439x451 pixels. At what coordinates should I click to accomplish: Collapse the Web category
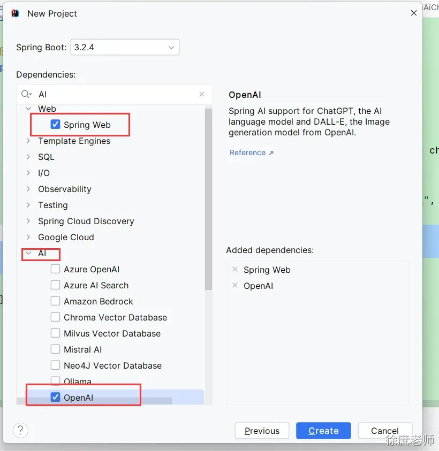[x=28, y=109]
